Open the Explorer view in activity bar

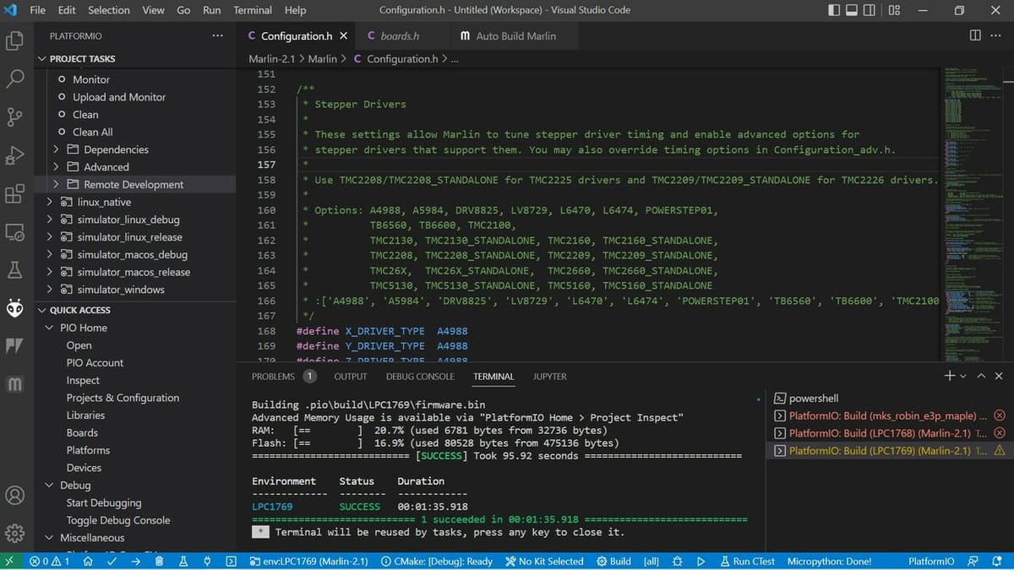pyautogui.click(x=14, y=40)
